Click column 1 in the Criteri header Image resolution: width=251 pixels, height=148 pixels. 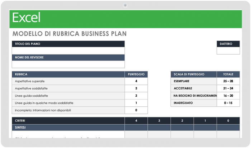(x=205, y=121)
